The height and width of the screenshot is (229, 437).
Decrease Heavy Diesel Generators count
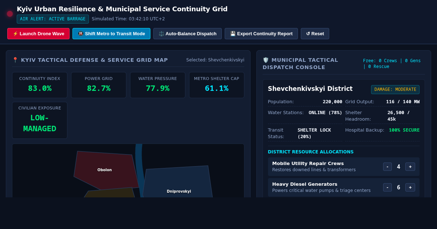pyautogui.click(x=387, y=187)
